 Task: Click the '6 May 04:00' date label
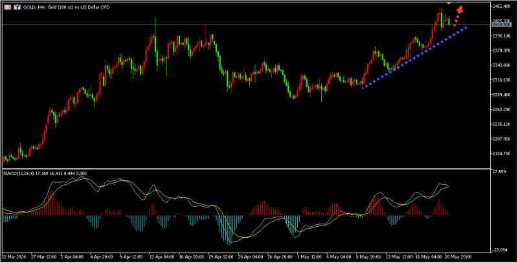tap(339, 257)
